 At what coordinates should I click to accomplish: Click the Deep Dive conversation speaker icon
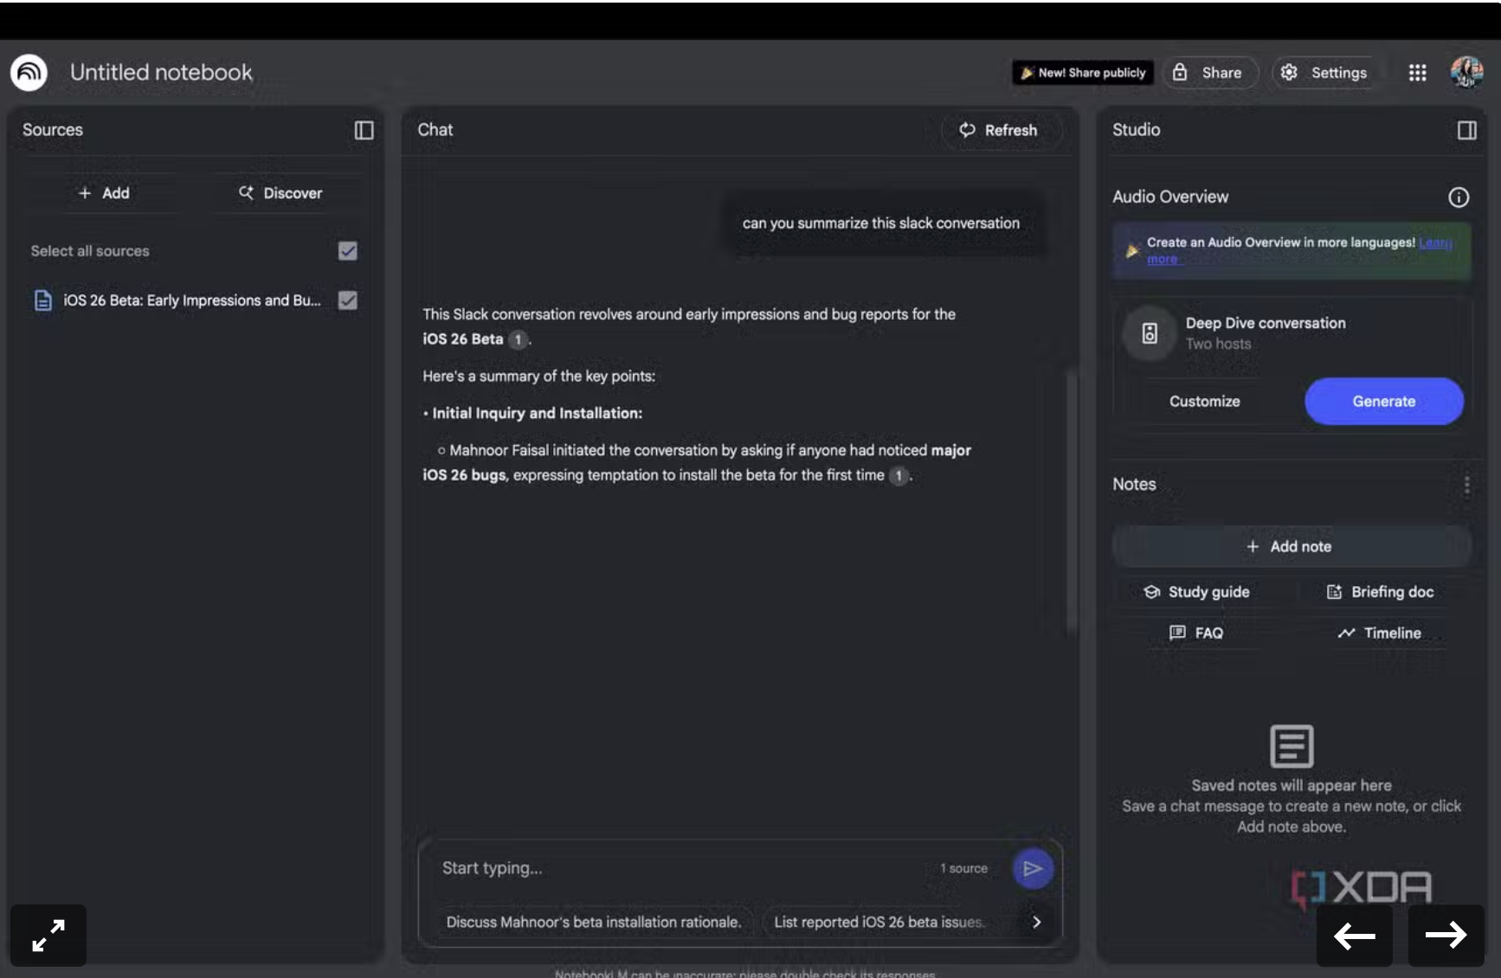(1150, 333)
